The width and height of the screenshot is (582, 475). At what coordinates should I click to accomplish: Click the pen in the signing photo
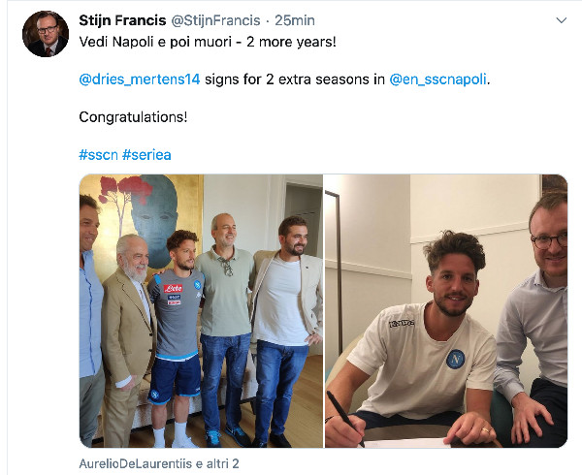[345, 418]
